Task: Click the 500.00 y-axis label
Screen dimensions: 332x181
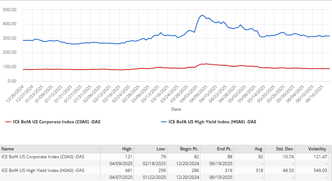Action: point(9,10)
